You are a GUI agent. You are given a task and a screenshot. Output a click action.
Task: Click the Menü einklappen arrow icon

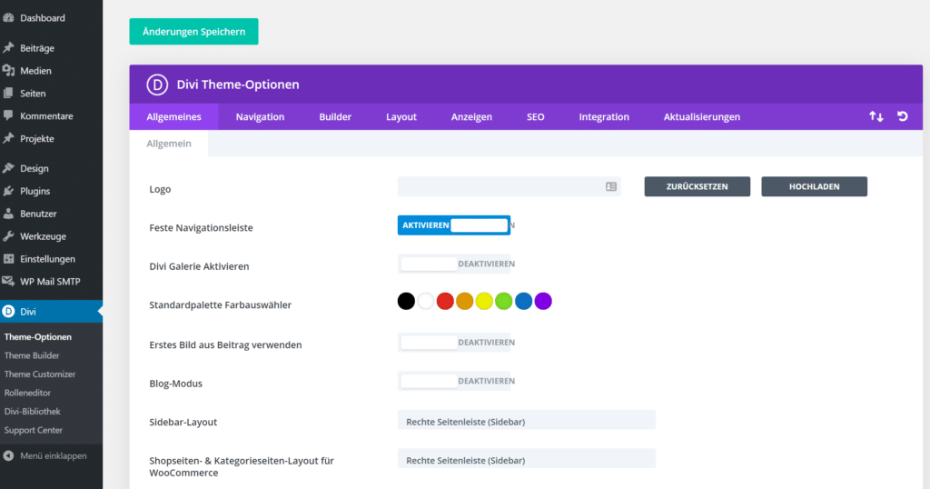8,455
